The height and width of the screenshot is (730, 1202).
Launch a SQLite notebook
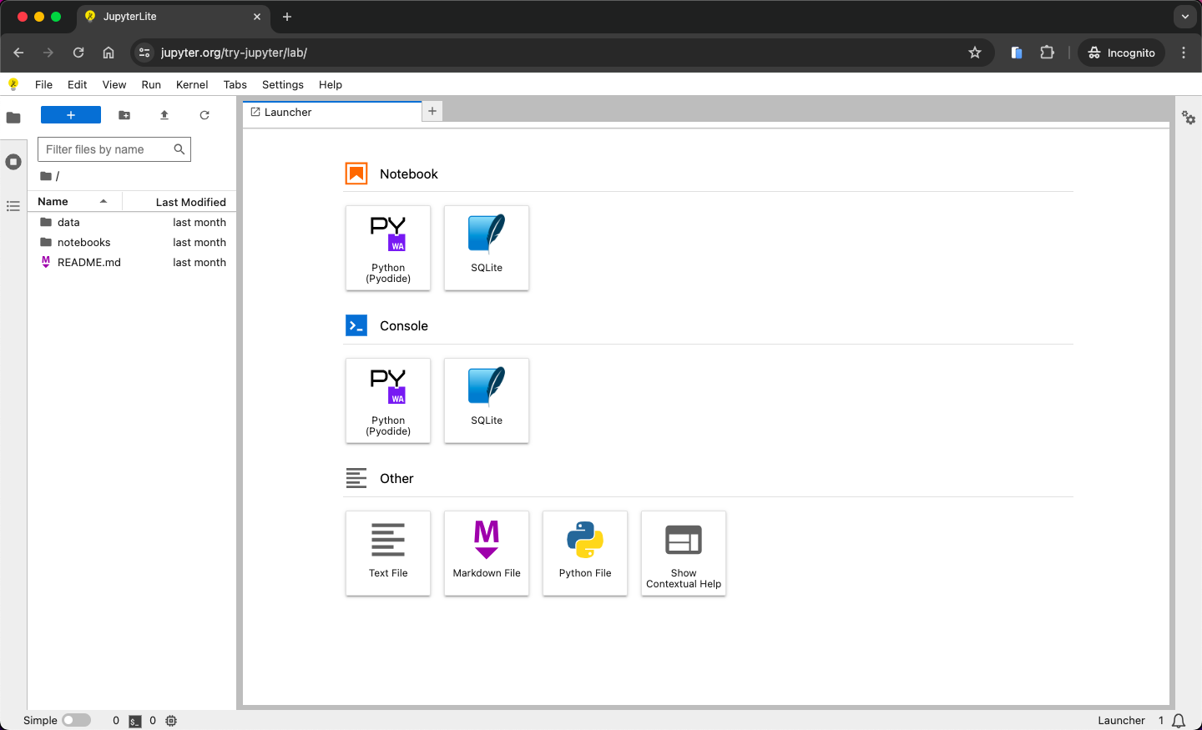(487, 248)
